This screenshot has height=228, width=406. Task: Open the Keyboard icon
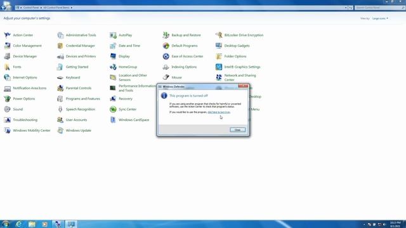[x=60, y=77]
